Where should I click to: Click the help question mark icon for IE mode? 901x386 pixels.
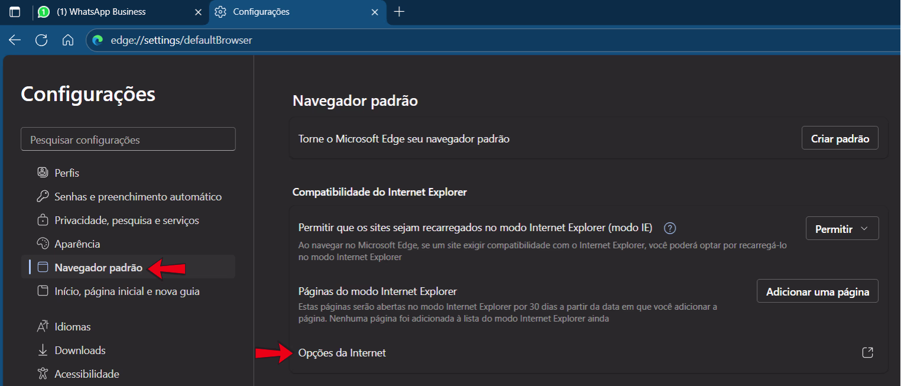point(670,228)
